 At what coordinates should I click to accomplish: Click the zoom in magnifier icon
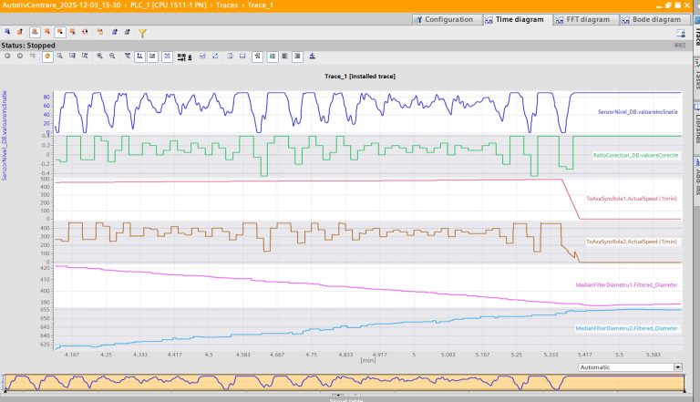(x=99, y=57)
